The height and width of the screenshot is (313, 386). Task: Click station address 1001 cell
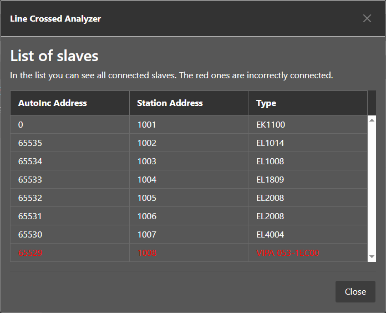(147, 125)
